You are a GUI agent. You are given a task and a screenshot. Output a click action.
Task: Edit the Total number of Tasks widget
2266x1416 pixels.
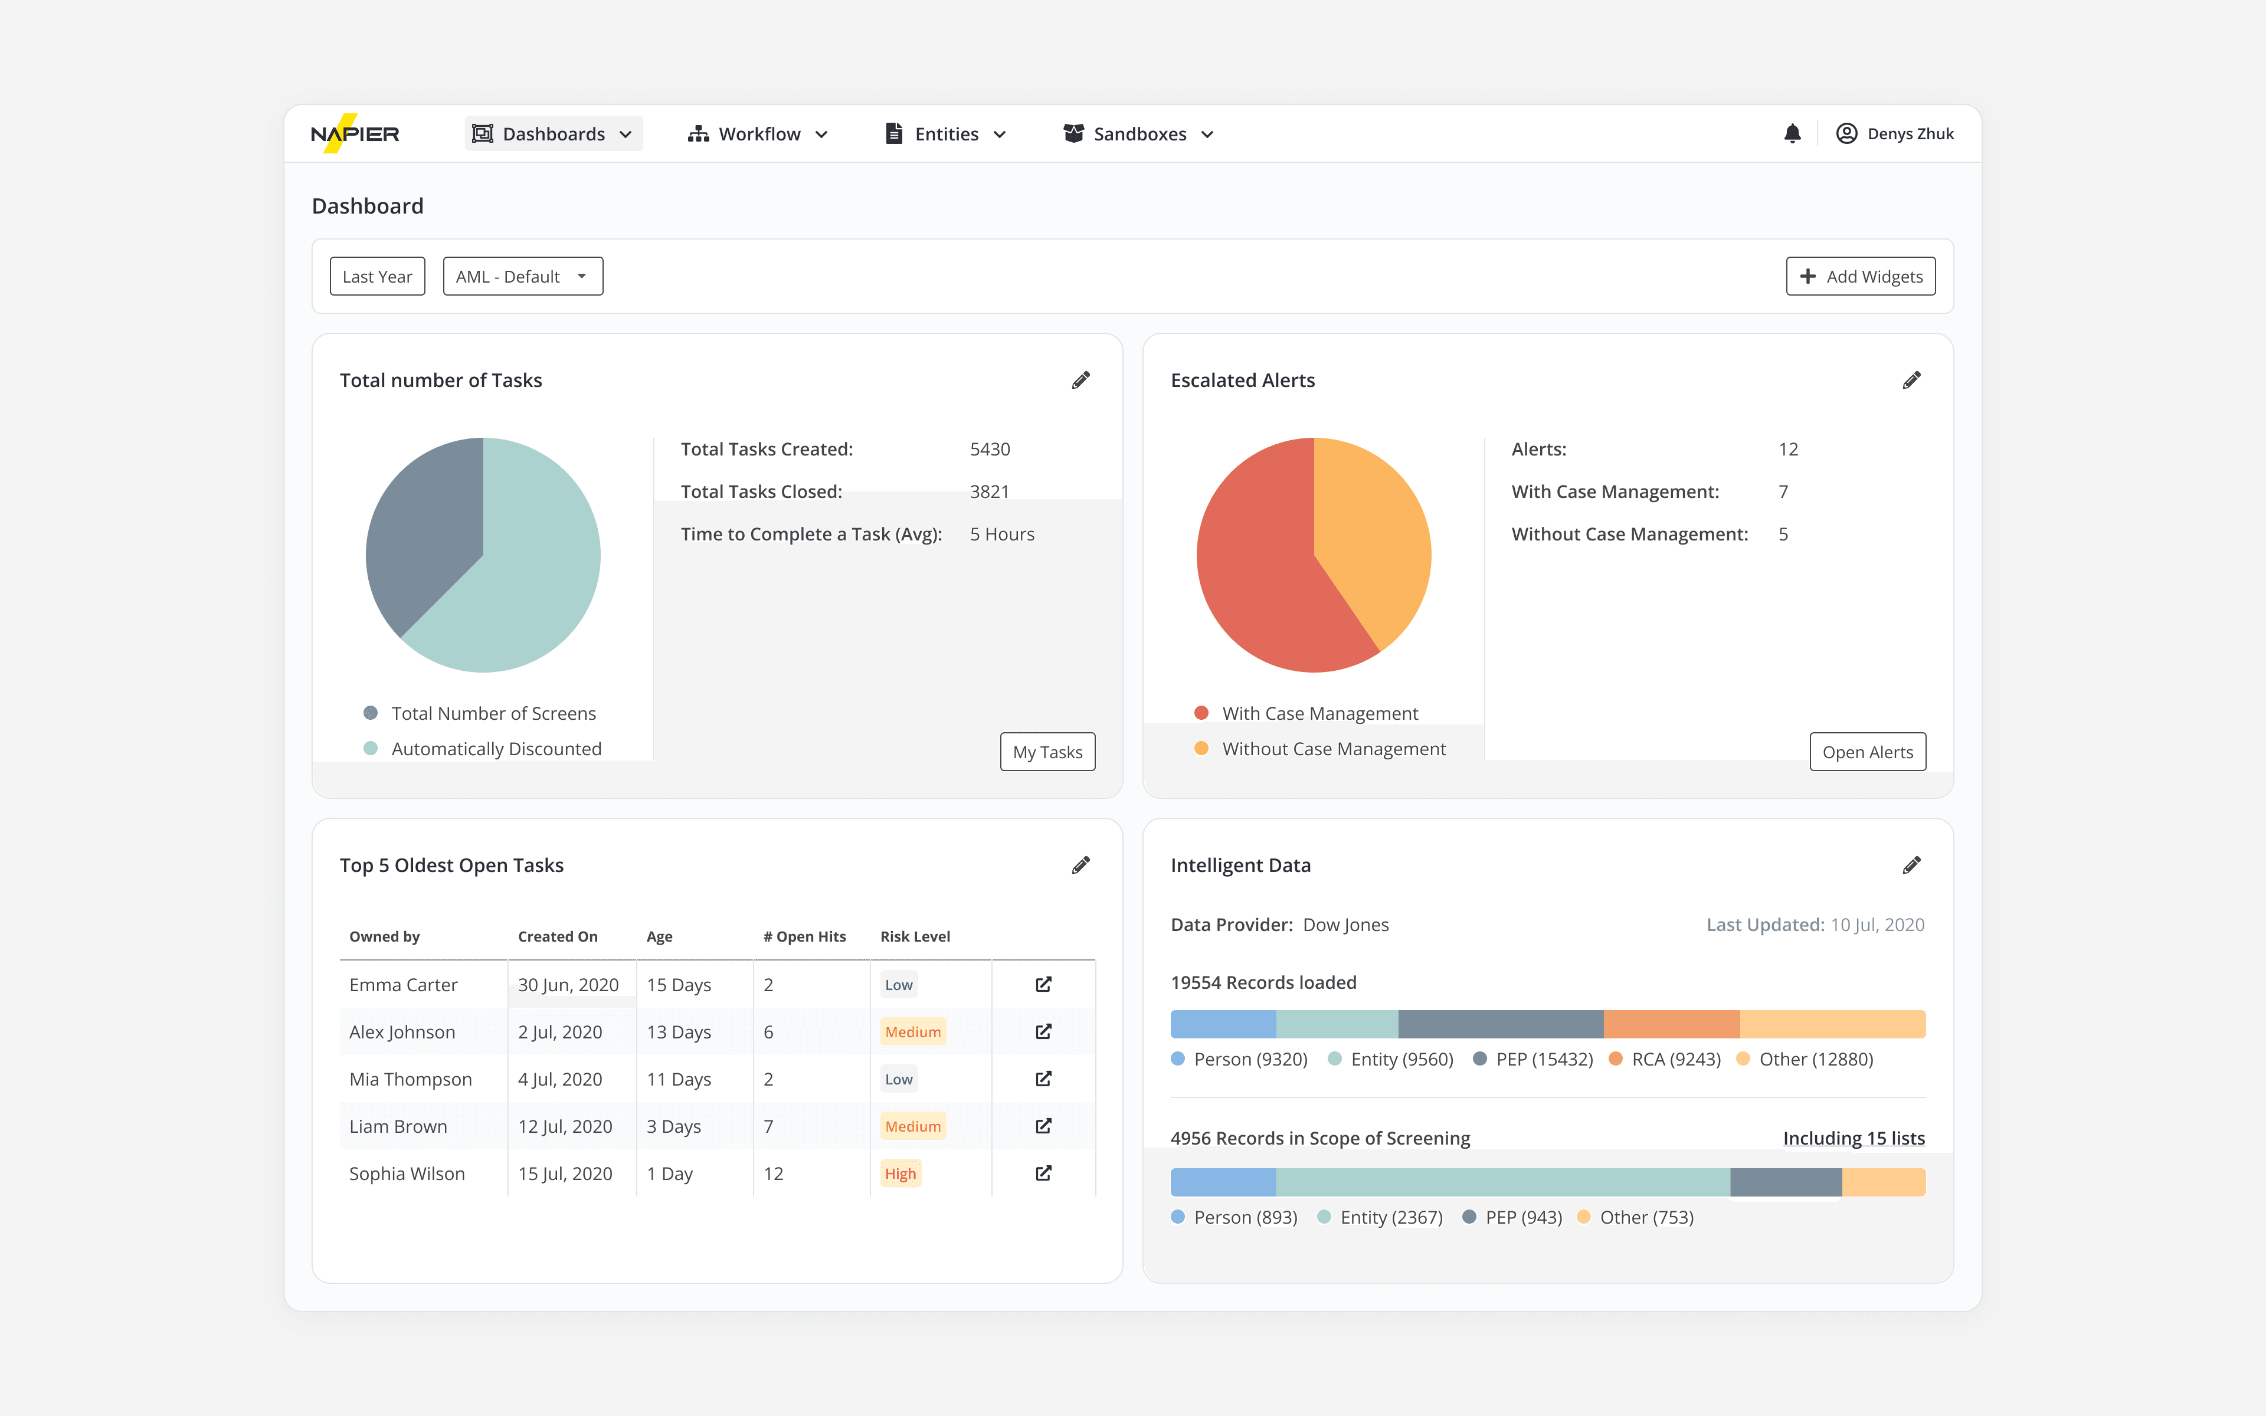(x=1080, y=380)
